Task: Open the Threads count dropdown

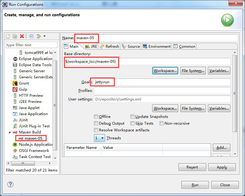Action: point(100,138)
